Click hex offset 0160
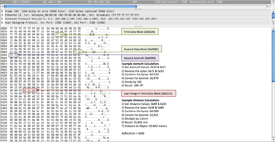Viewport: 275px width, 142px height. (4, 93)
